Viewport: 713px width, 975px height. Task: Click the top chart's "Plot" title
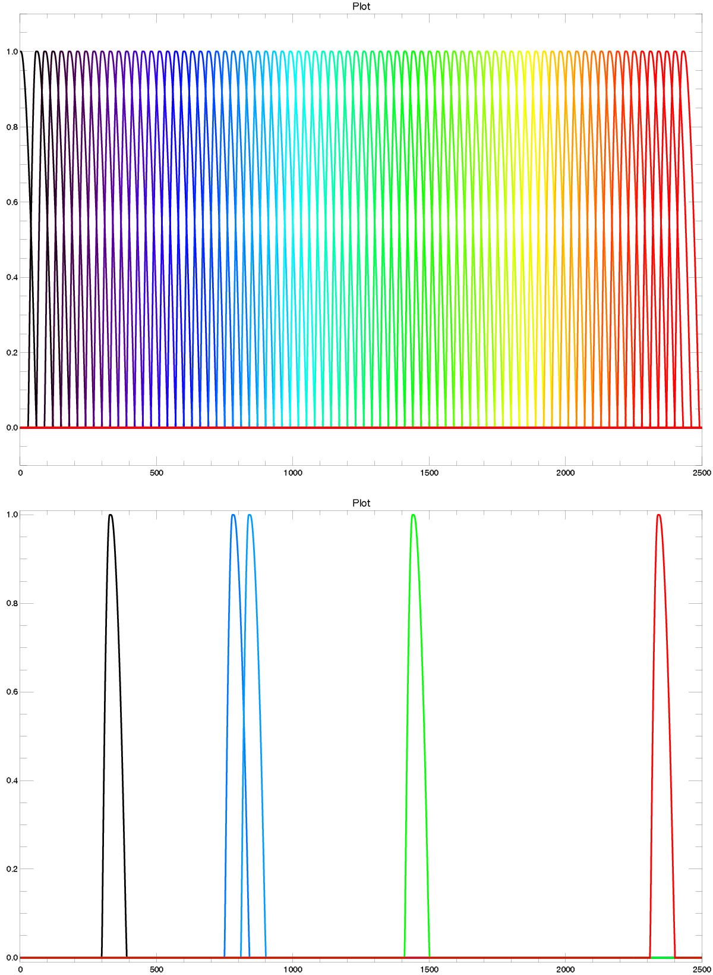361,7
